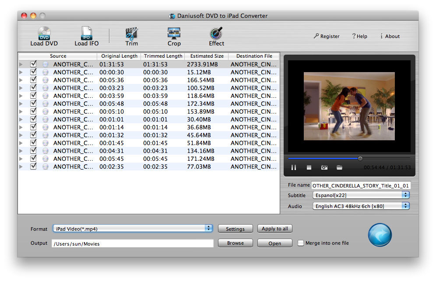Screen dimensions: 436x281
Task: Click the disc icon in the 118.64MB row
Action: (x=46, y=96)
